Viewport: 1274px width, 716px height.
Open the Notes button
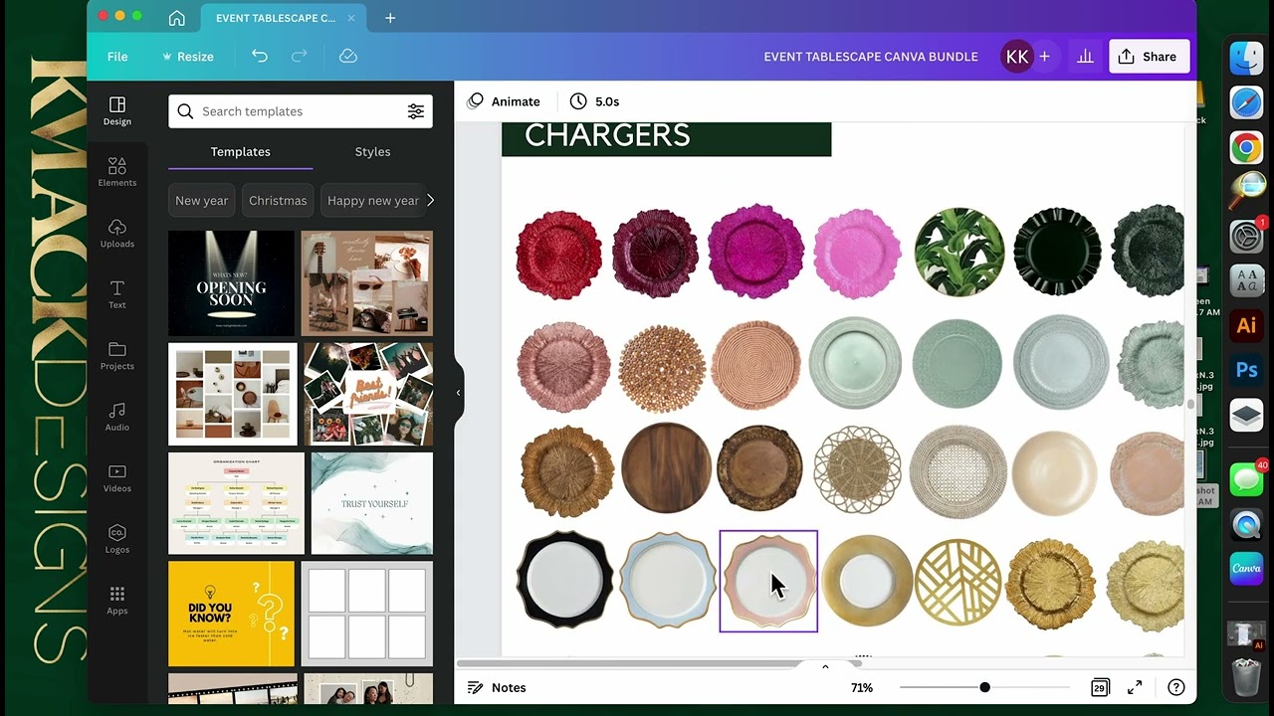[497, 687]
